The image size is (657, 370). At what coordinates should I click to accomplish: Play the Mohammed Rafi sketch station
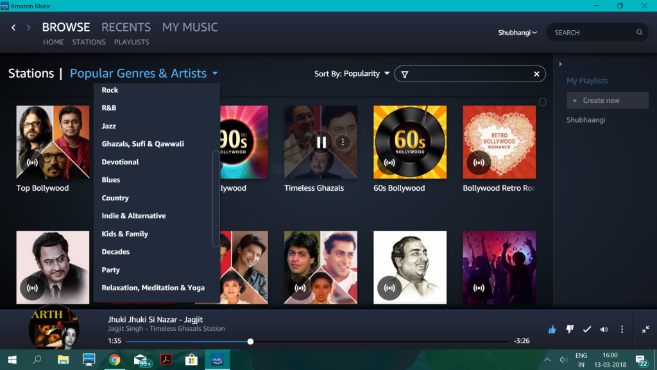389,288
